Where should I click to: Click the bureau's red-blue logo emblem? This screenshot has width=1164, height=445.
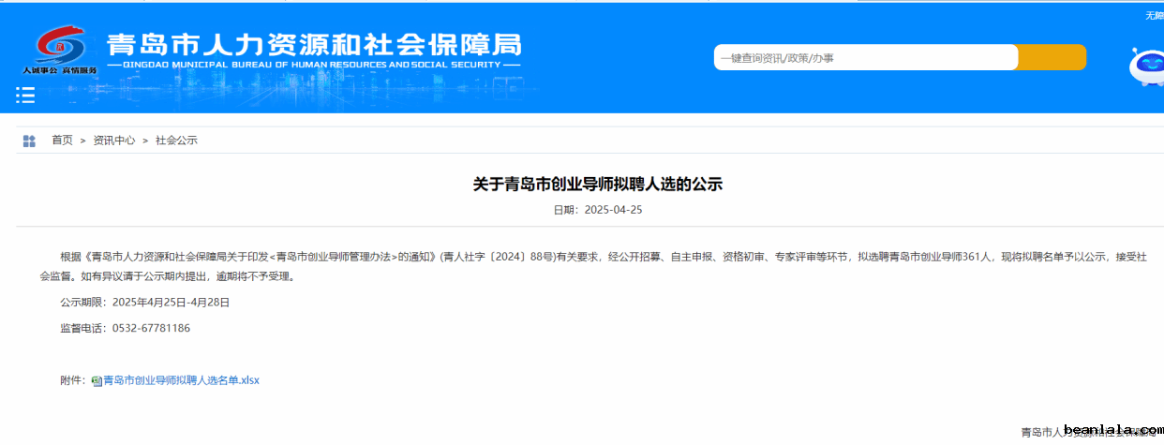60,45
